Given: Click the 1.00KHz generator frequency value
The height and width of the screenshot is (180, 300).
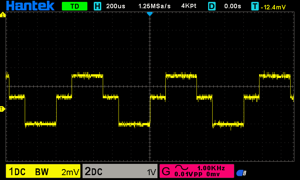Looking at the screenshot, I should click(211, 168).
